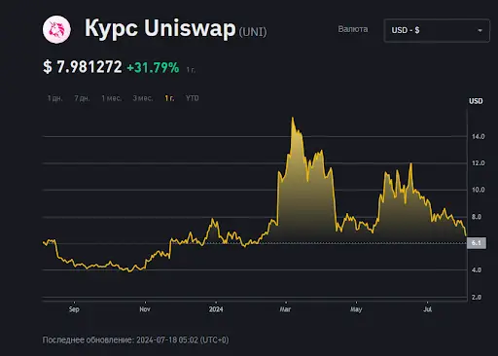Switch chart to 3 мес. range
498x356 pixels.
coord(143,98)
